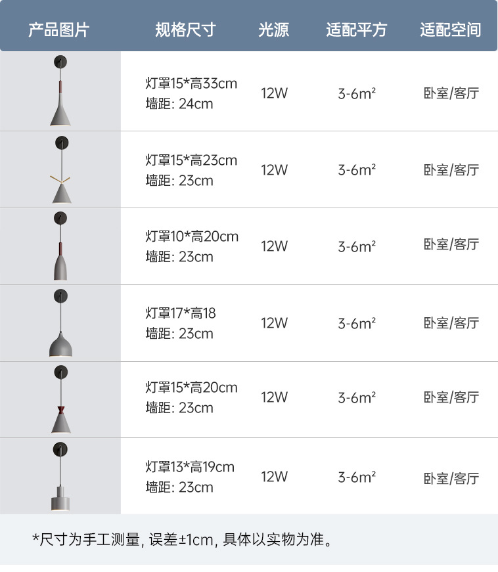Click the 灯罩15*高20cm size text
Image resolution: width=498 pixels, height=572 pixels.
(x=191, y=387)
